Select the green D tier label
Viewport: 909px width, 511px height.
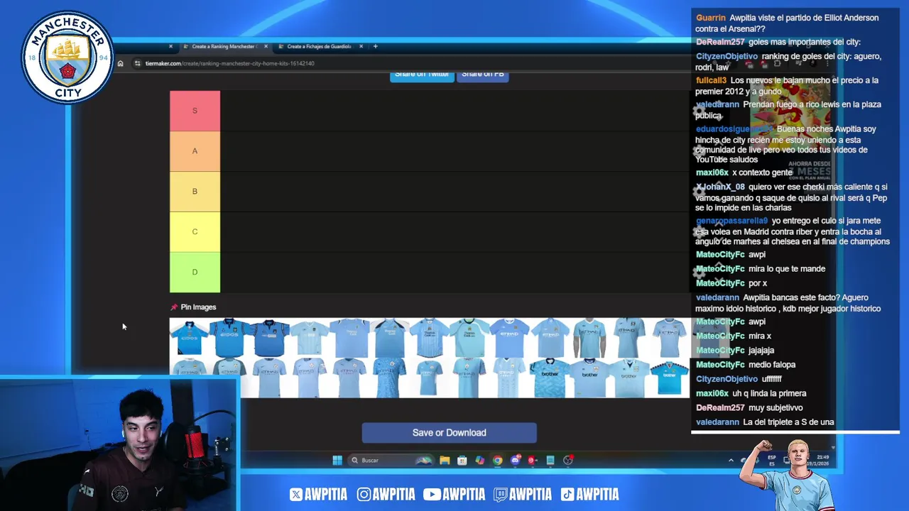(195, 273)
